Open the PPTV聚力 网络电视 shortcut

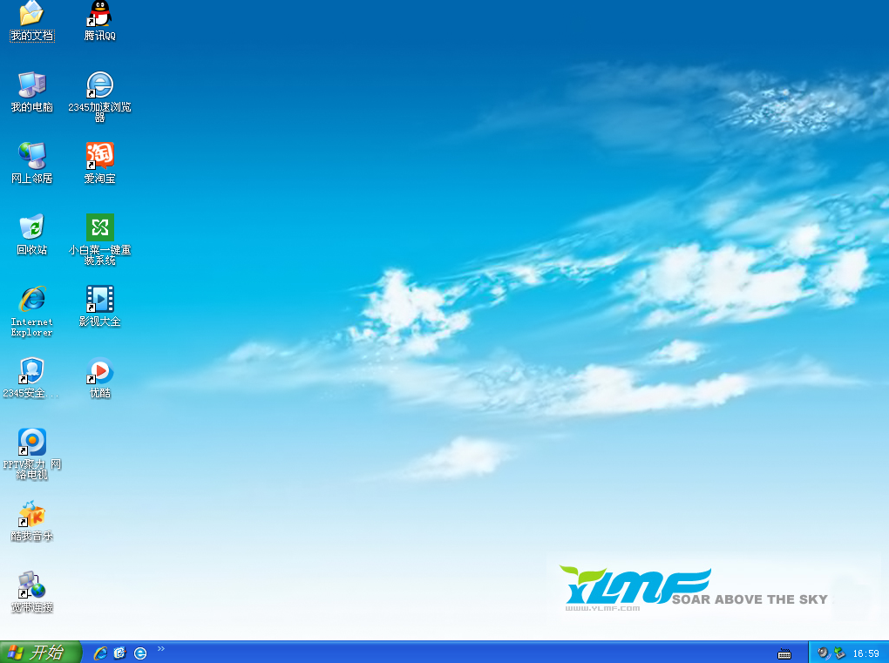[31, 442]
